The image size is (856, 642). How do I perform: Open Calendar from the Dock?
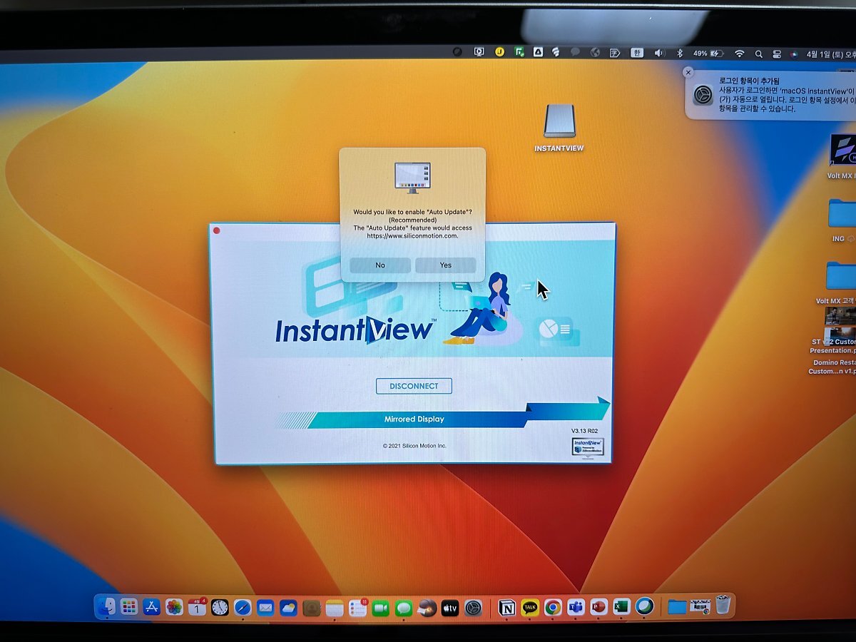197,608
